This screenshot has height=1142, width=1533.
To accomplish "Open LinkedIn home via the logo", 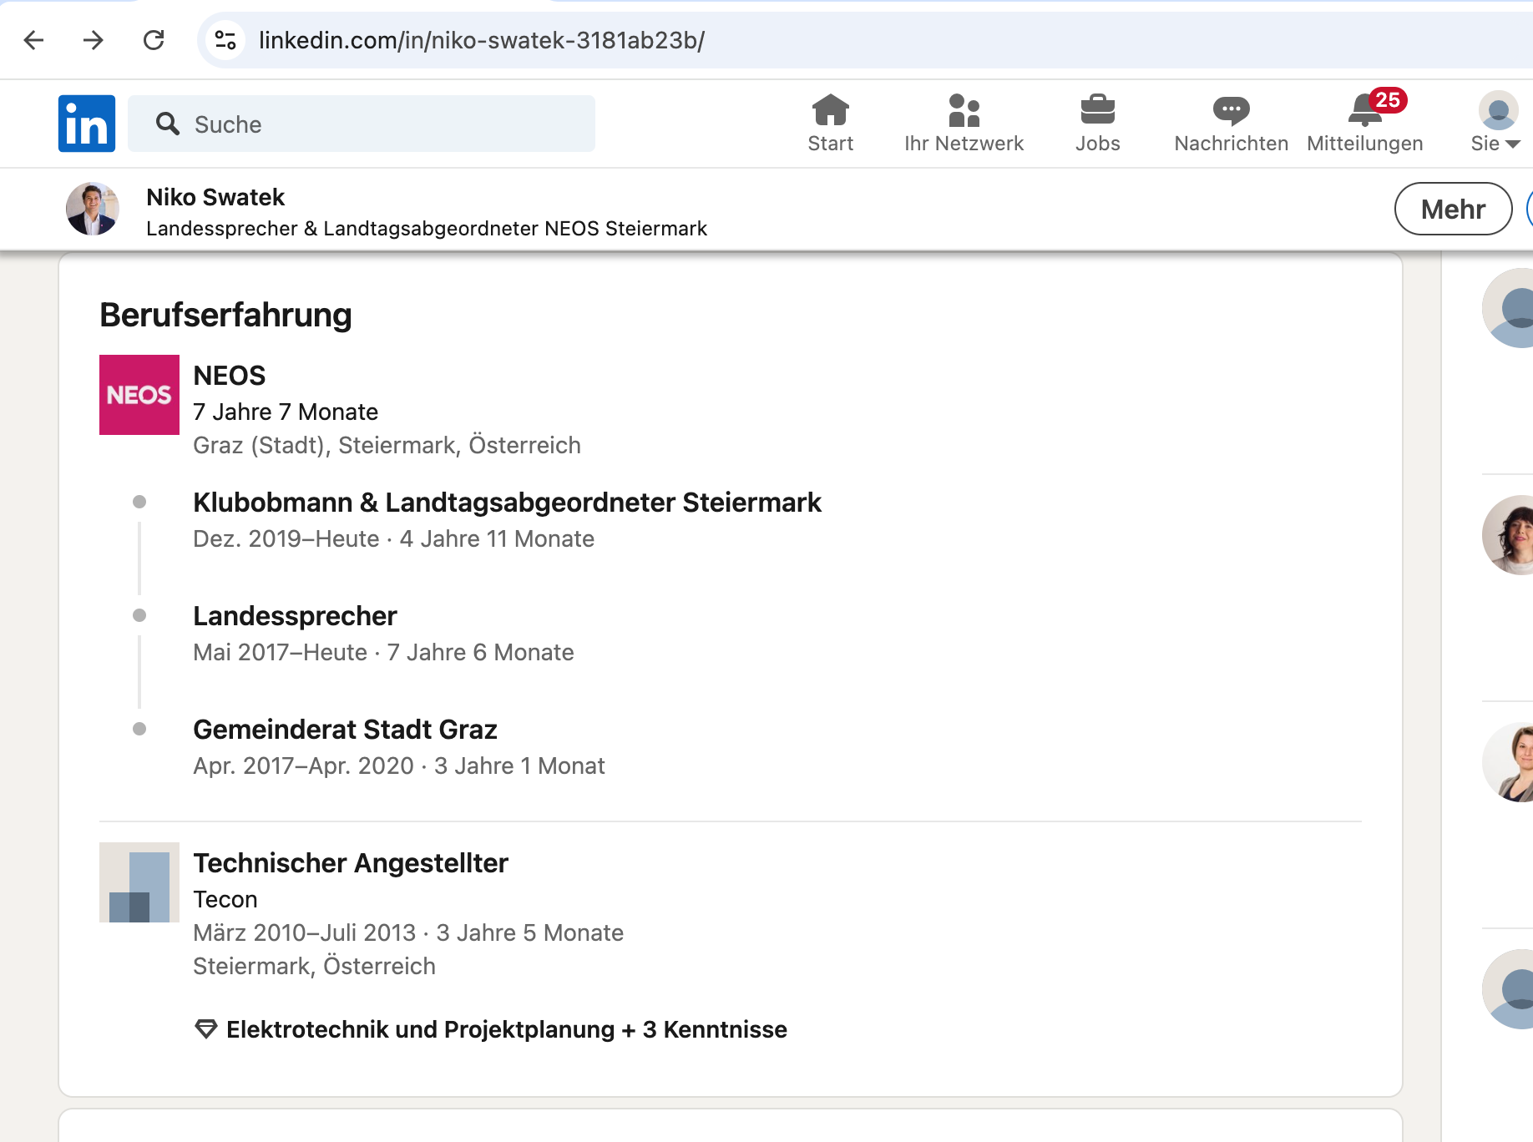I will (x=87, y=124).
